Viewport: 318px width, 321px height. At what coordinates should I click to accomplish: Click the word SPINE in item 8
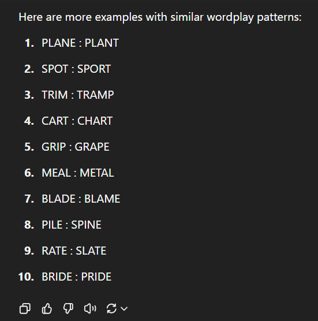point(87,225)
